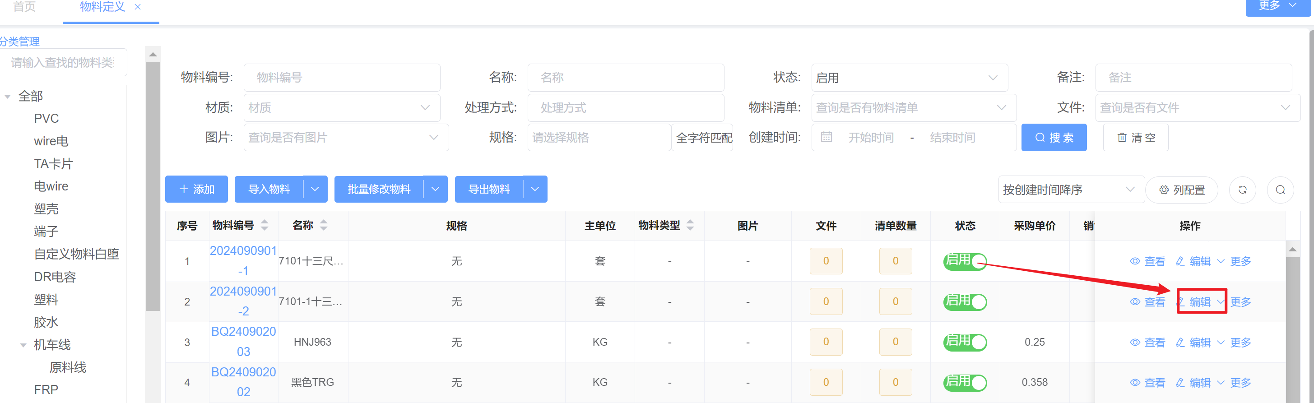Toggle 启用 switch for row 3 HNJ963
Viewport: 1314px width, 403px height.
[x=965, y=342]
